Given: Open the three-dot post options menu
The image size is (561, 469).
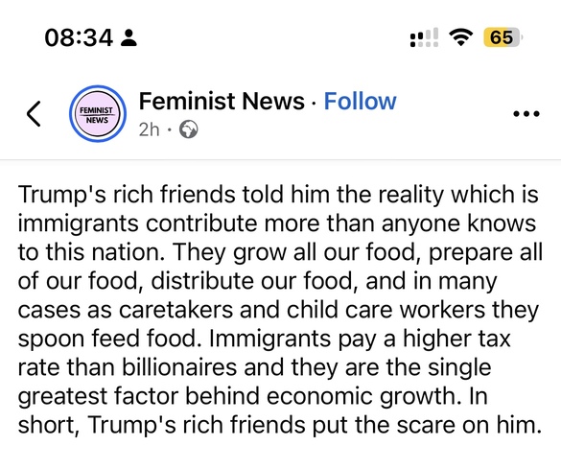Looking at the screenshot, I should (526, 114).
